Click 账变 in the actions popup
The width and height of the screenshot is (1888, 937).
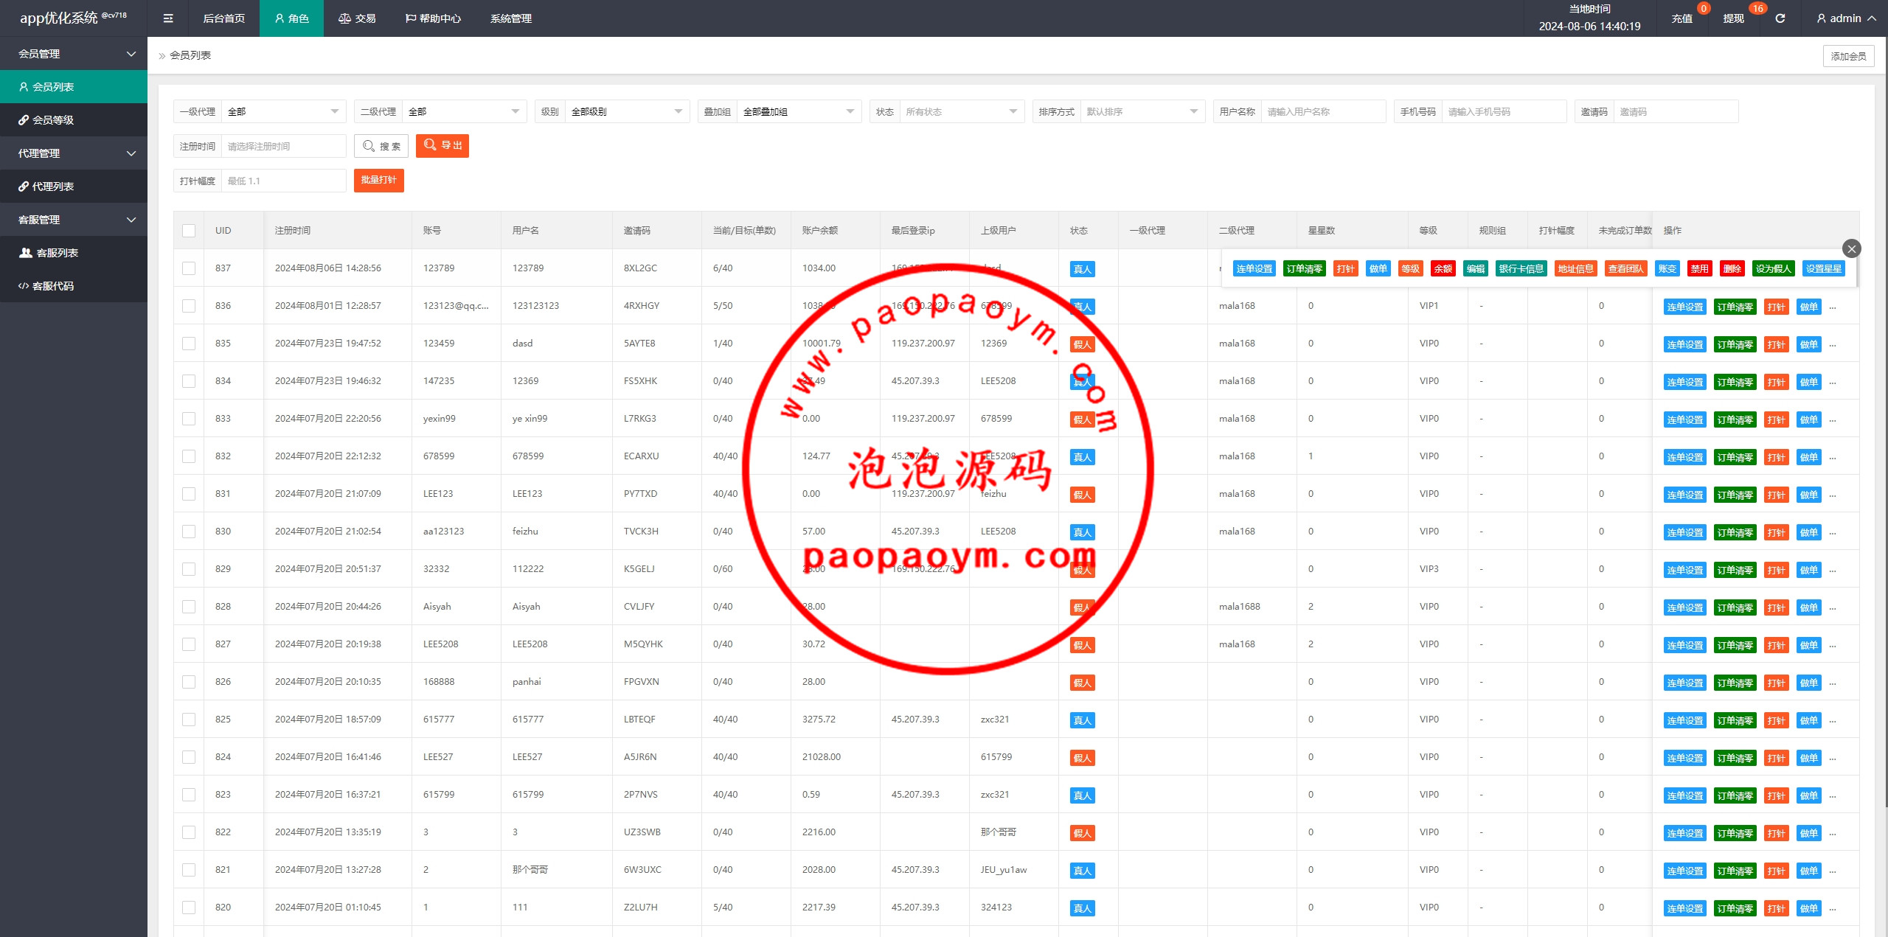[1667, 268]
